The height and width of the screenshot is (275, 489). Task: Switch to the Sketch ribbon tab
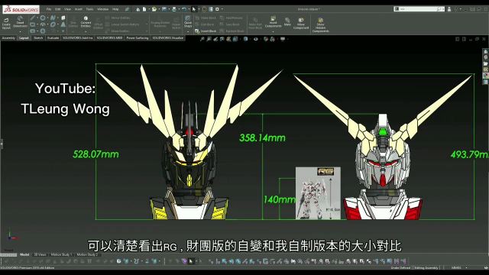pos(38,38)
